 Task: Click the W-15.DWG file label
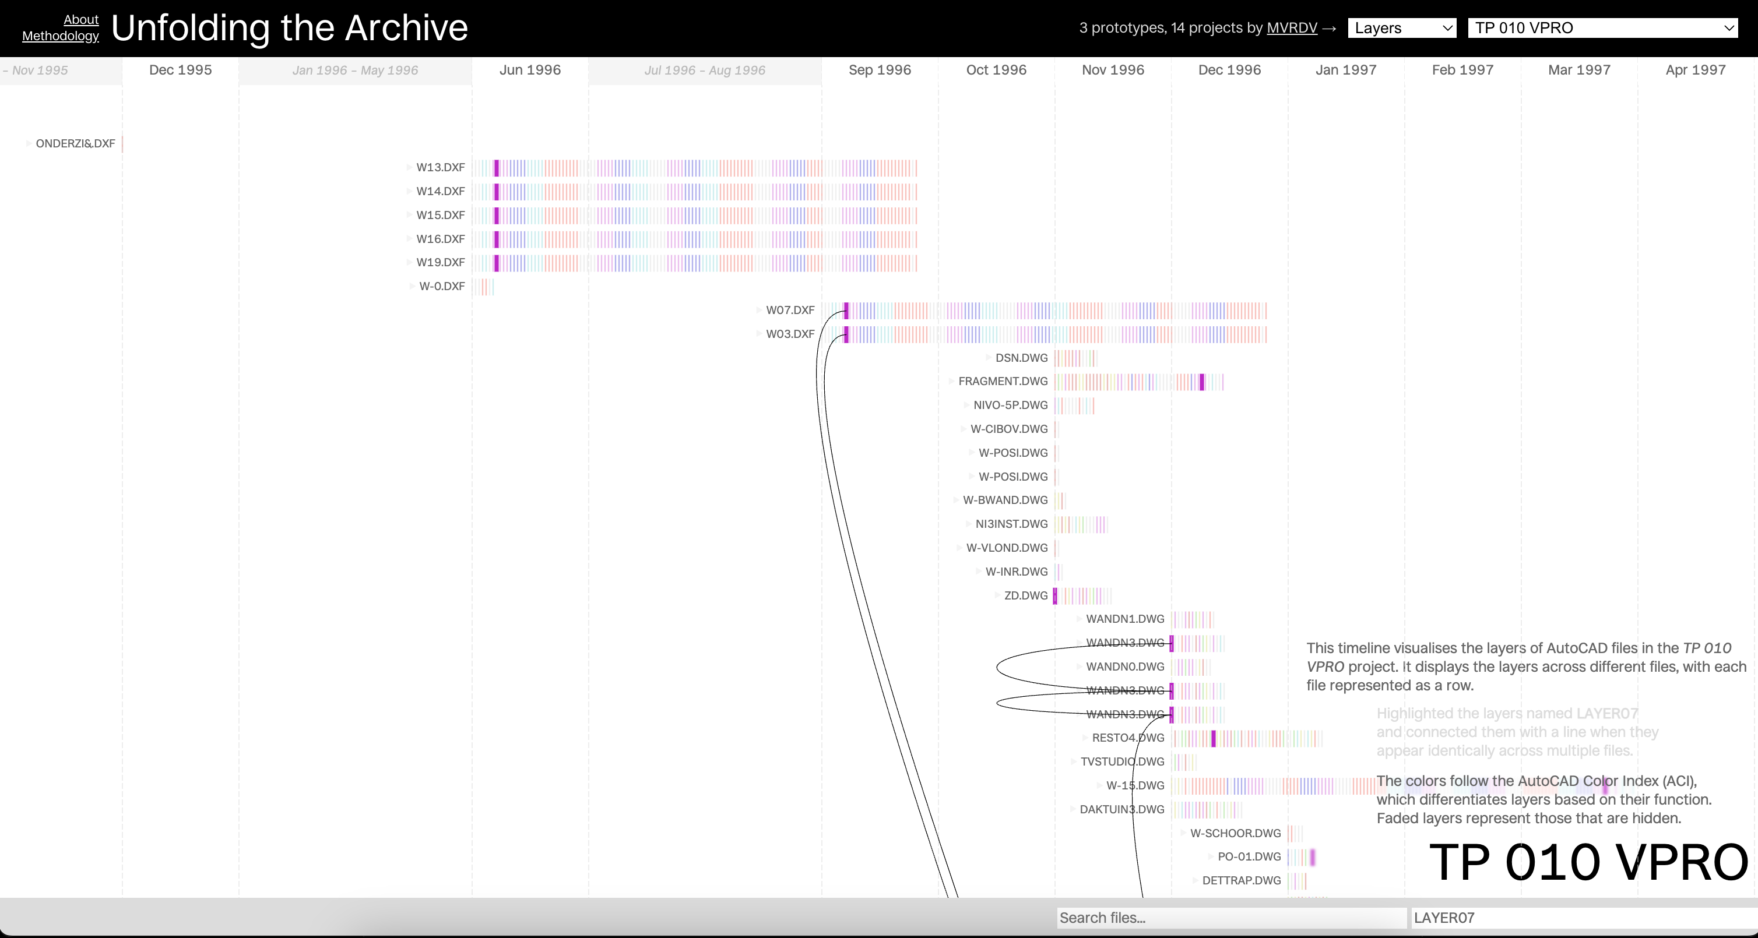(1135, 786)
